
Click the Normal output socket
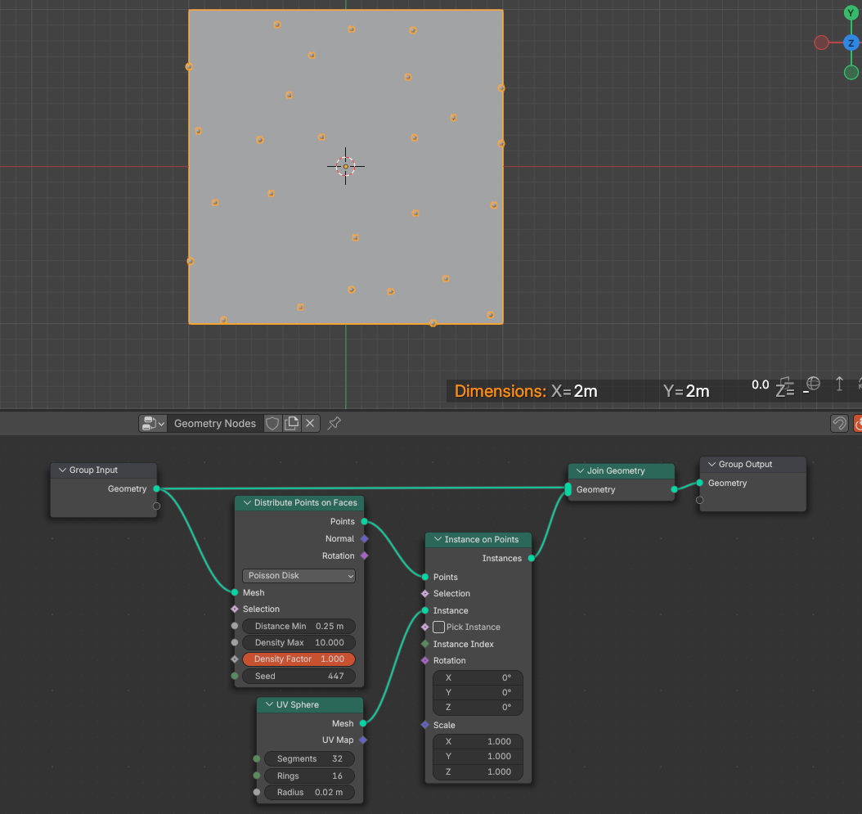pyautogui.click(x=364, y=538)
